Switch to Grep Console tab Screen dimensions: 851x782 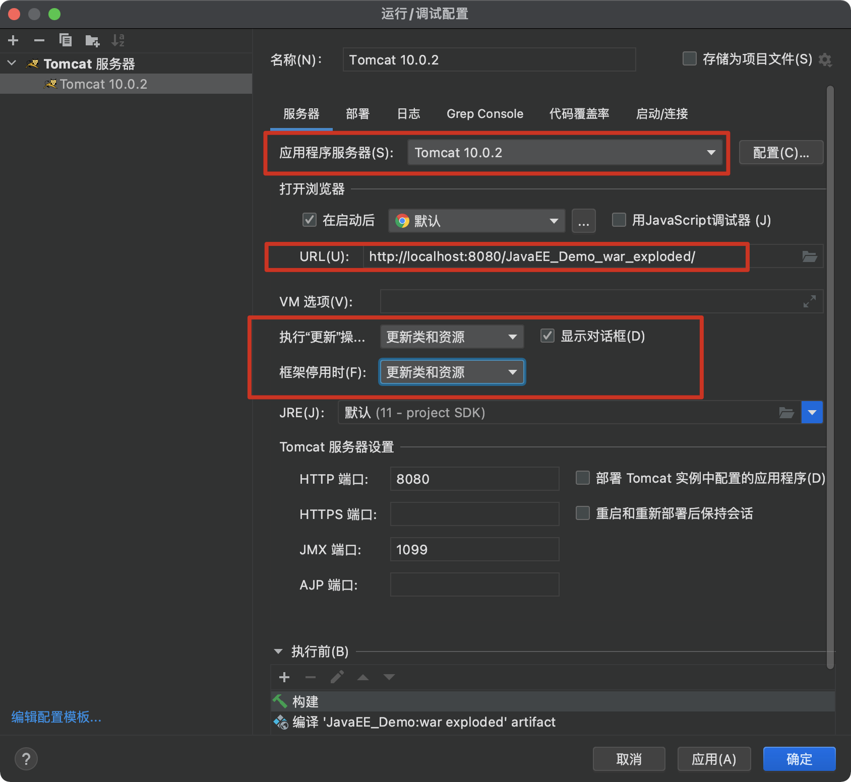point(485,114)
